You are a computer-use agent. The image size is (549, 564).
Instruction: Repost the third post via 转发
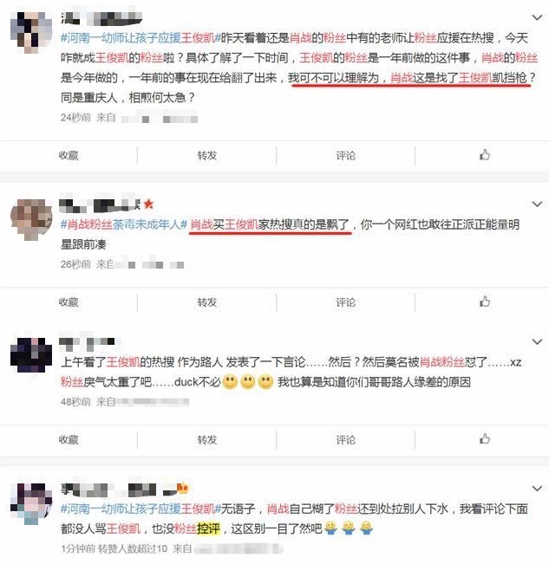[x=207, y=439]
